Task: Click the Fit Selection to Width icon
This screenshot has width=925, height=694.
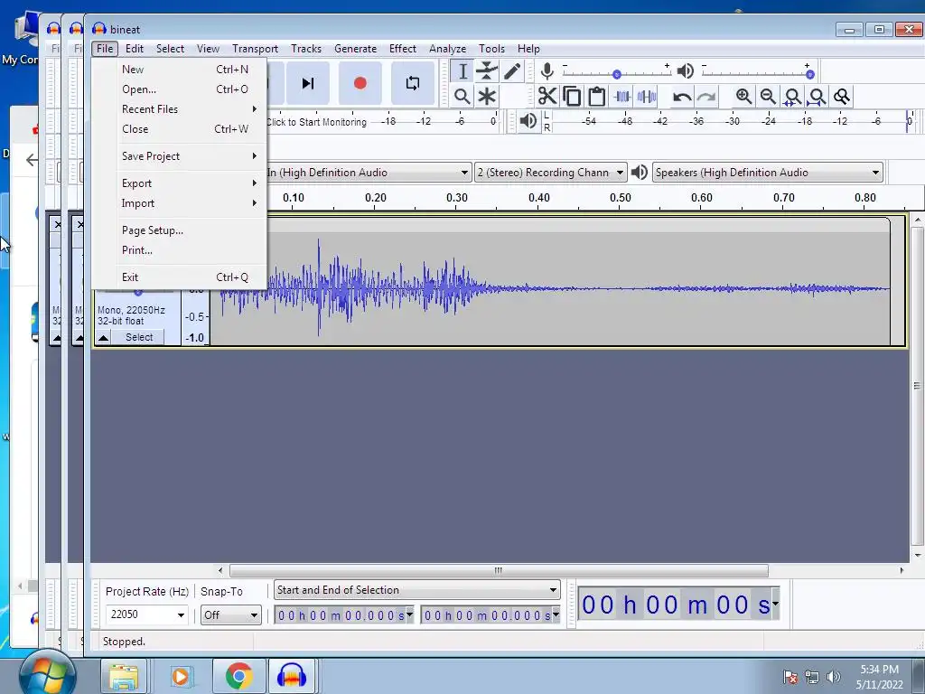Action: pos(792,96)
